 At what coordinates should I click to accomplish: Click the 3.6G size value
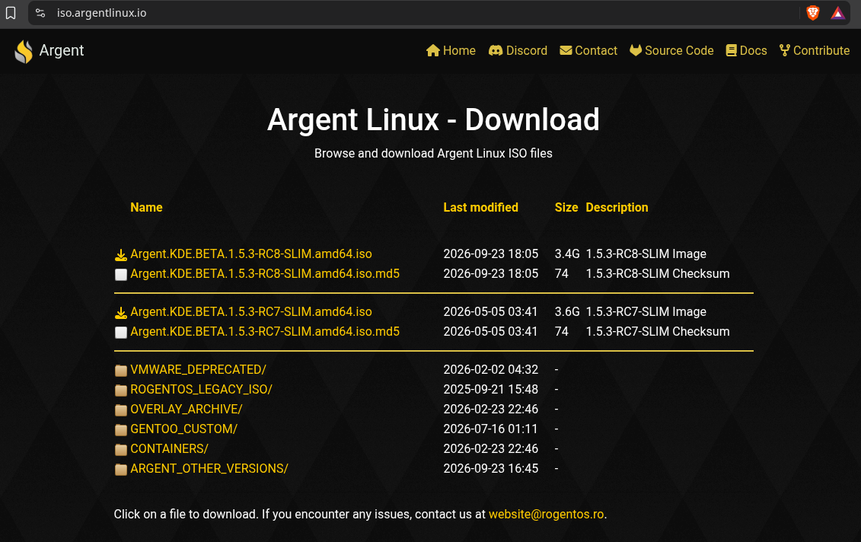point(567,311)
